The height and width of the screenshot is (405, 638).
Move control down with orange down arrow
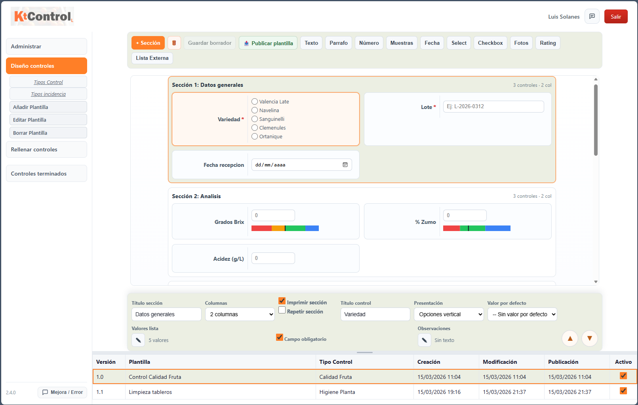[x=589, y=338]
